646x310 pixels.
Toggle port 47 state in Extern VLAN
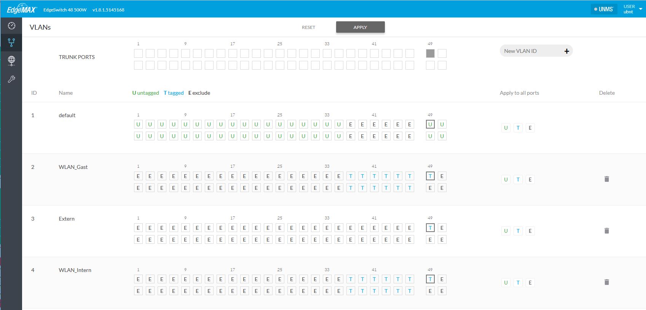[410, 228]
